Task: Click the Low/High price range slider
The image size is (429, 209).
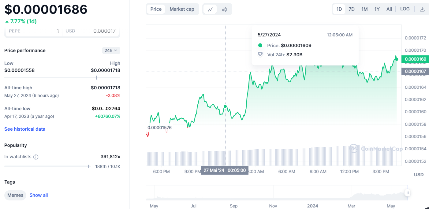Action: (62, 78)
